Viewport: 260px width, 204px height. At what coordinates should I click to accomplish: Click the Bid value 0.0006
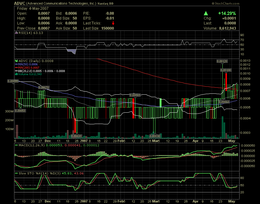tap(71, 13)
